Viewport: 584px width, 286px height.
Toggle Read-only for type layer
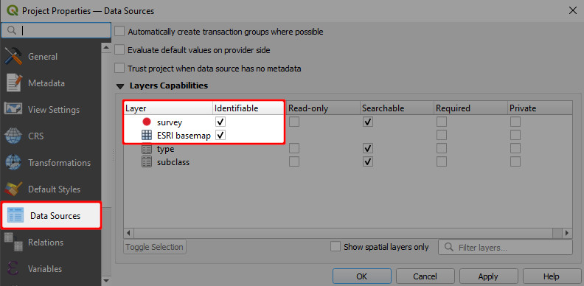click(x=294, y=149)
